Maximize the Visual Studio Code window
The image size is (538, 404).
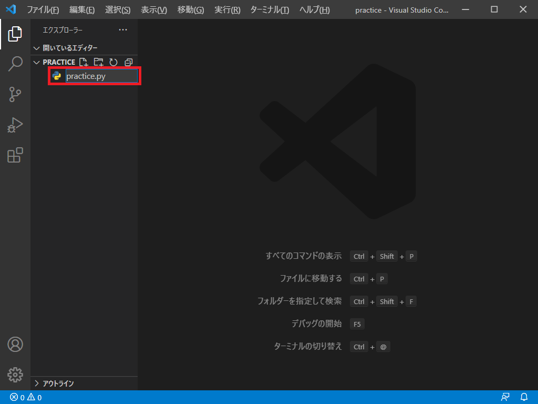[494, 9]
